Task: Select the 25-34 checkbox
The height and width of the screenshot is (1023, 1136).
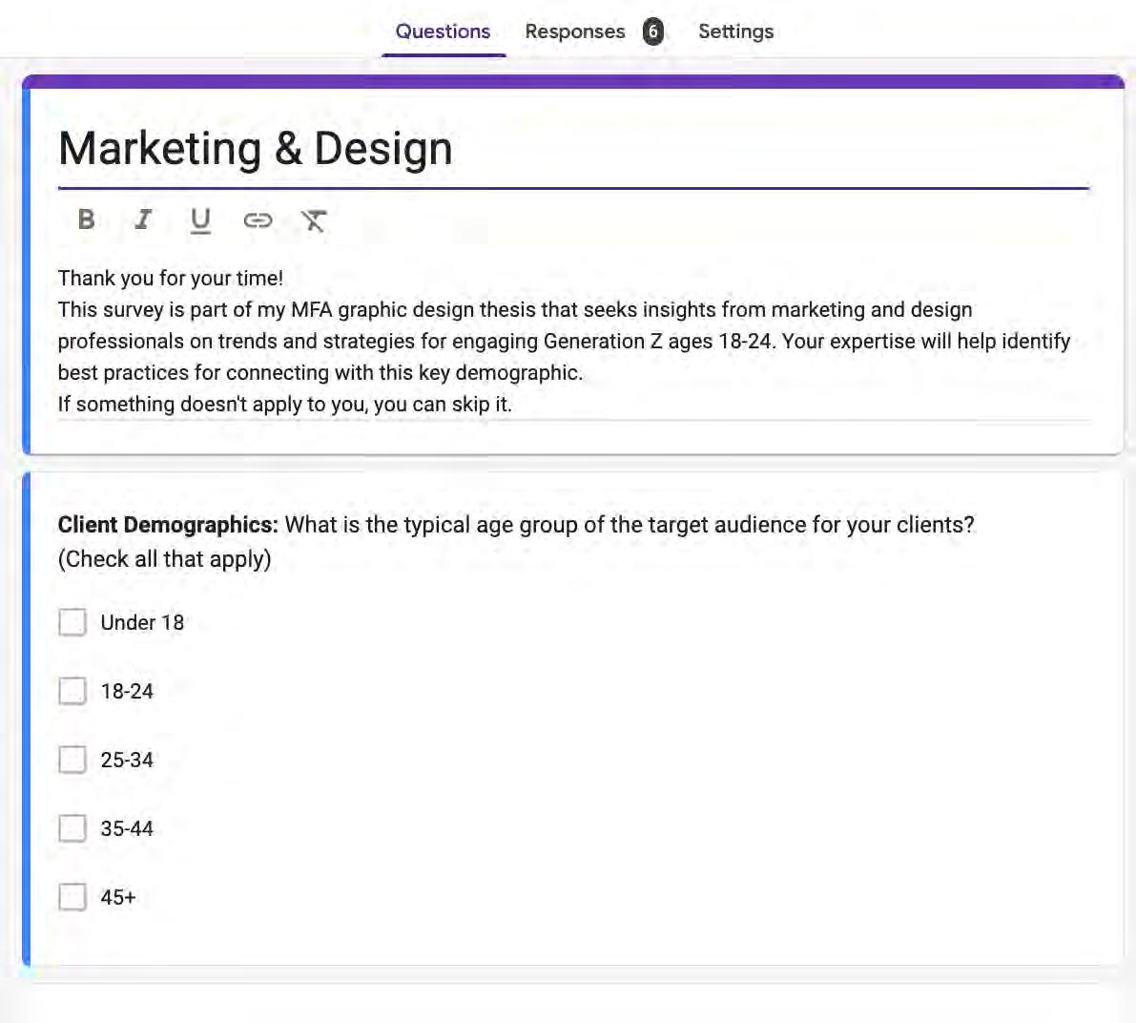Action: [72, 760]
